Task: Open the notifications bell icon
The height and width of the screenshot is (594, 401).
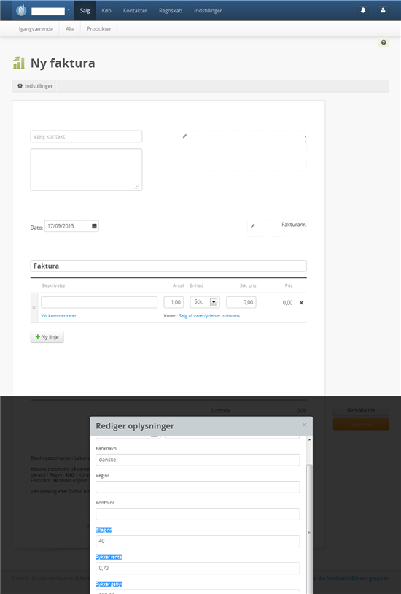Action: (363, 10)
